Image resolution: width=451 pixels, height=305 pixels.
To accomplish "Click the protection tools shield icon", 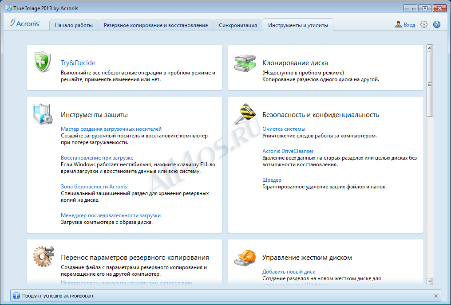I will click(x=43, y=114).
